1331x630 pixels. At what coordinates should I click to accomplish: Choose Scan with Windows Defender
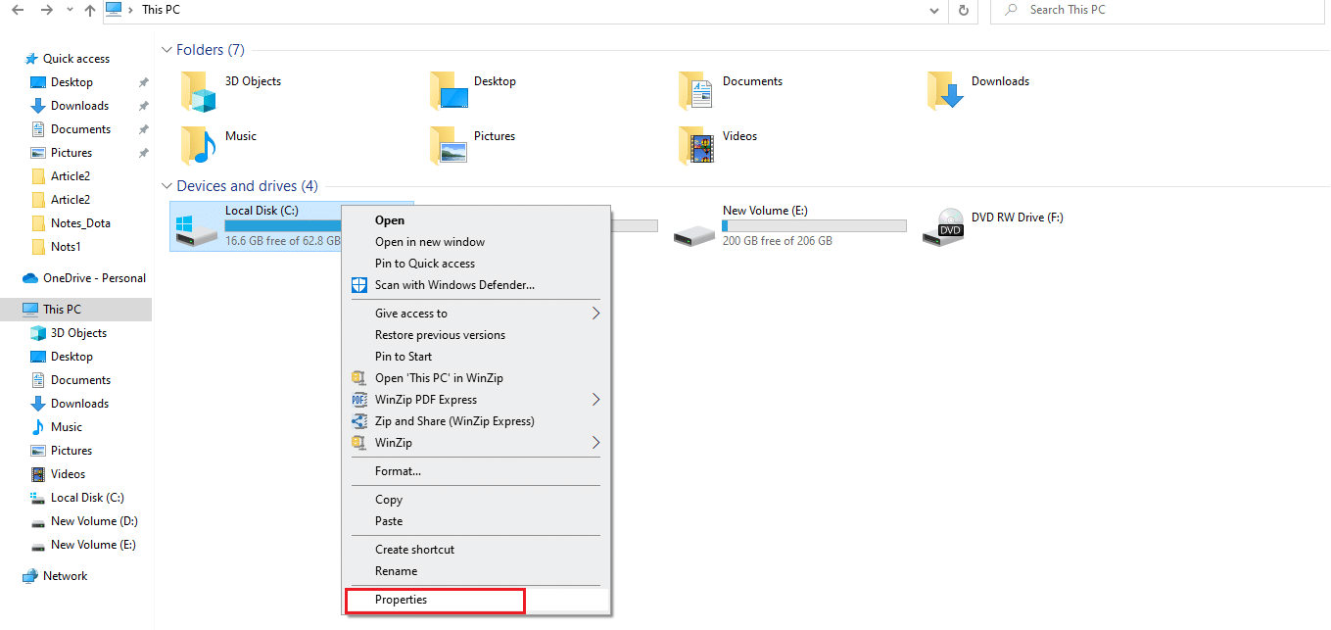[476, 285]
